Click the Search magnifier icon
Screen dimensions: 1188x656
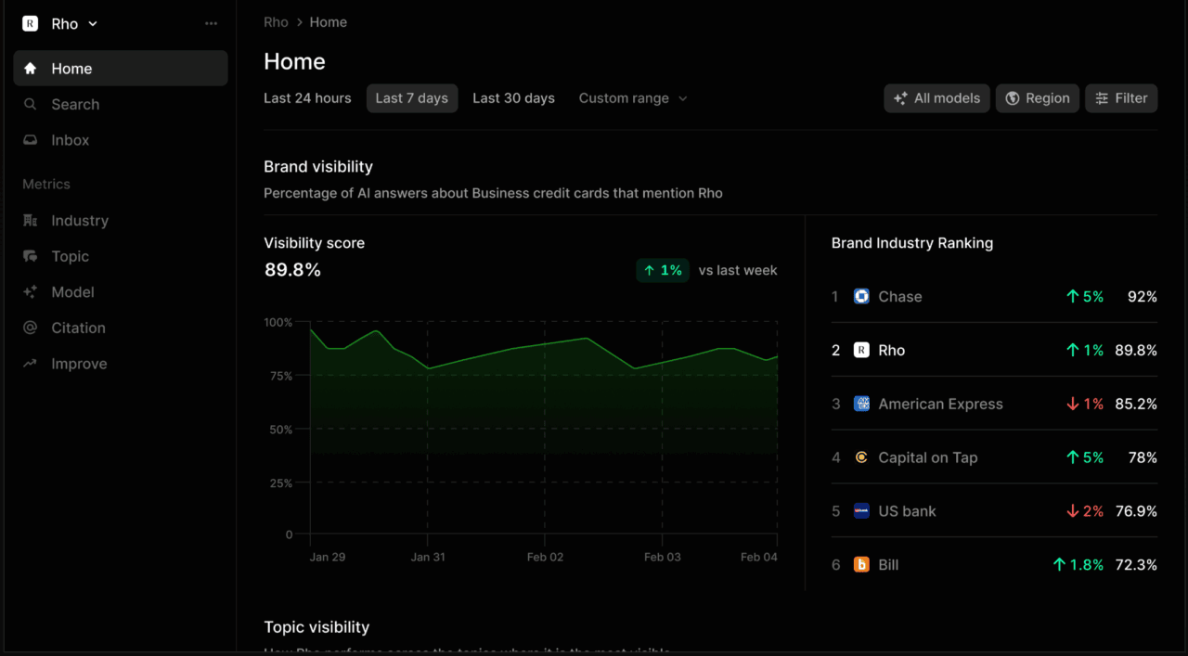pos(31,105)
